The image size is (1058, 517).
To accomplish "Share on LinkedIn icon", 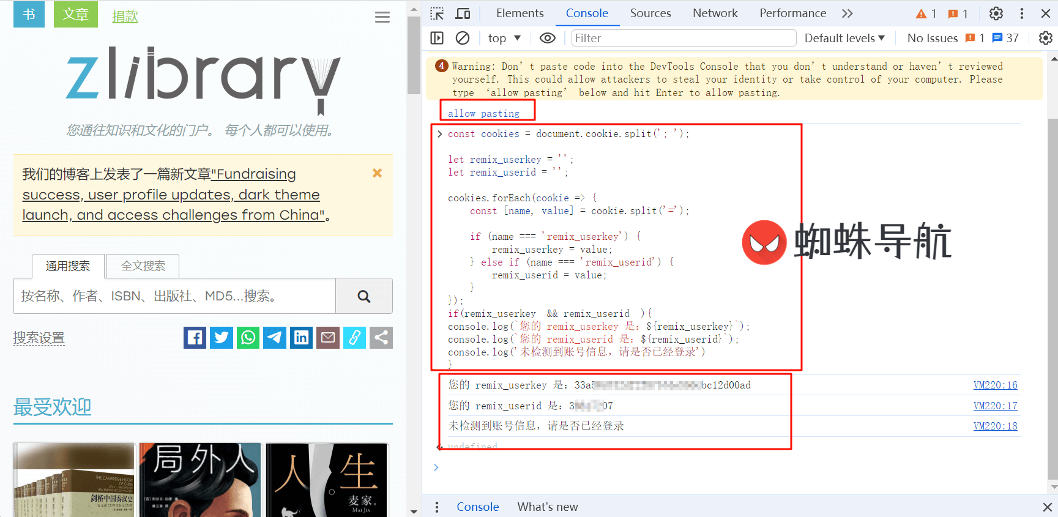I will [301, 338].
